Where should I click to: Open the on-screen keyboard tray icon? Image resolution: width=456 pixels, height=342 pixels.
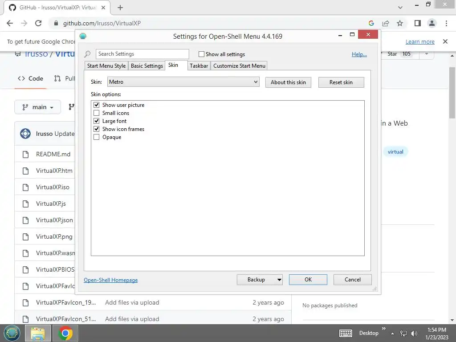tap(346, 333)
